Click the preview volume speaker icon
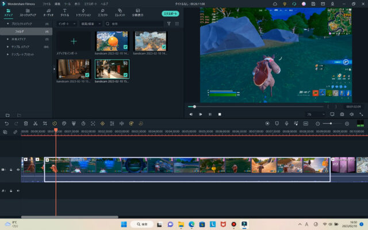Viewport: 368px width, 230px height. pyautogui.click(x=351, y=114)
